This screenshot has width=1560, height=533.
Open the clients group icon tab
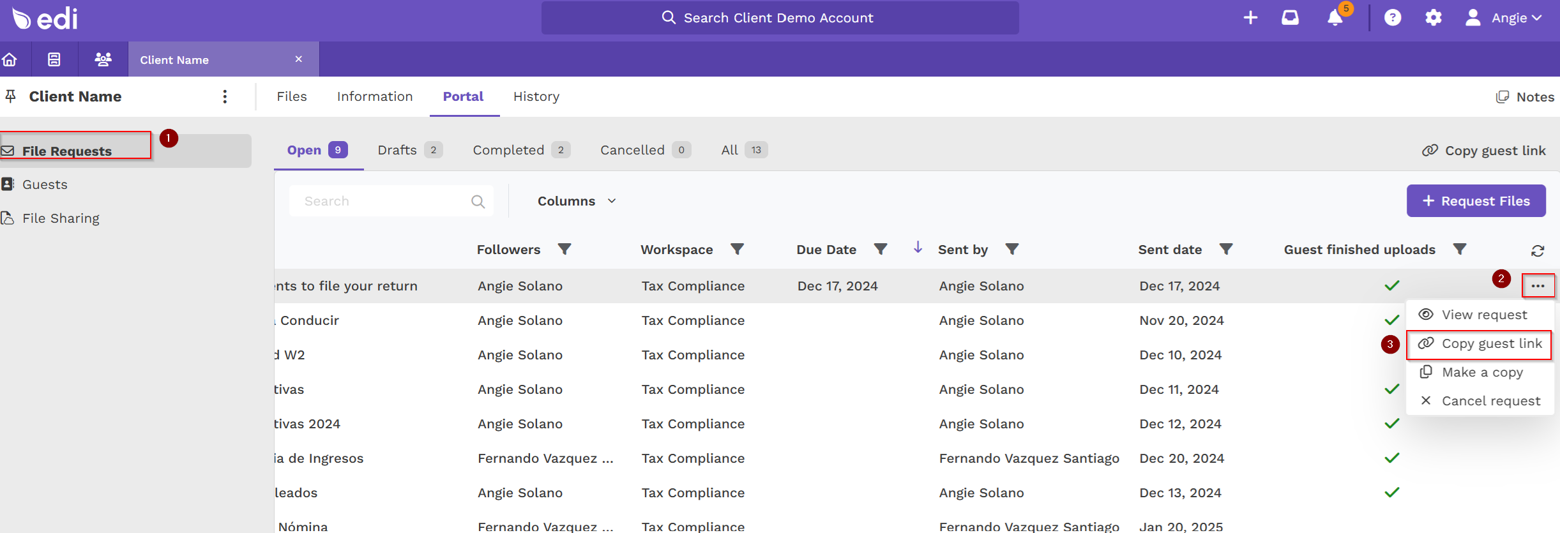103,59
